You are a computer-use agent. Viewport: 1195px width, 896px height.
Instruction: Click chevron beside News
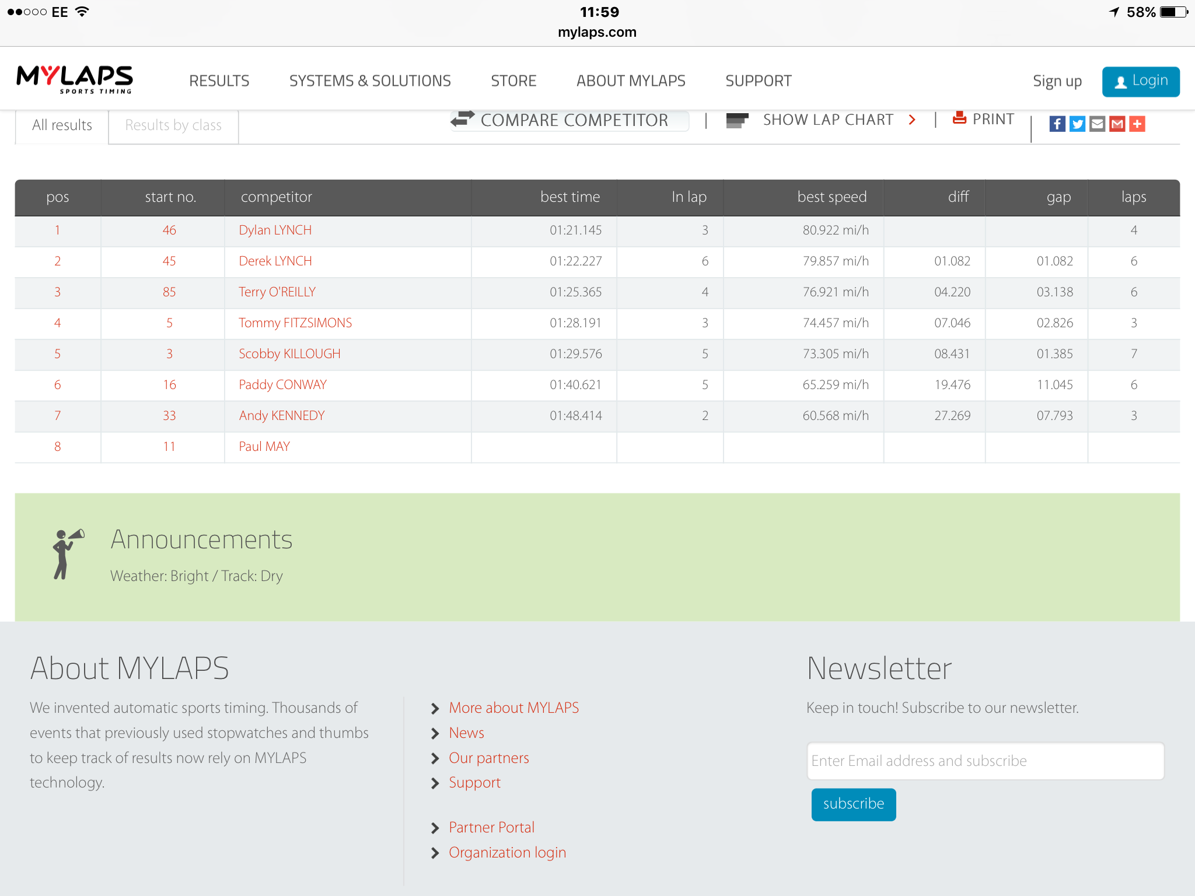pyautogui.click(x=435, y=733)
